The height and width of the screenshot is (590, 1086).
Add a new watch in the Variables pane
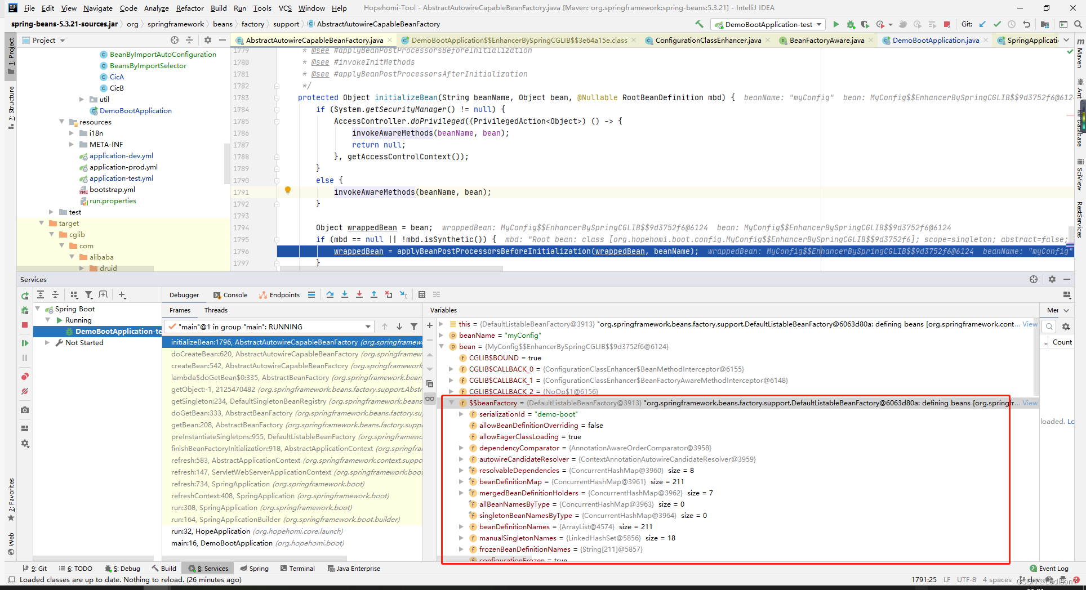[430, 325]
